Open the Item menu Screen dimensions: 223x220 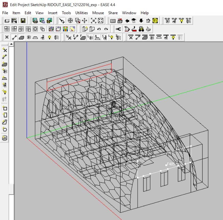click(x=16, y=13)
